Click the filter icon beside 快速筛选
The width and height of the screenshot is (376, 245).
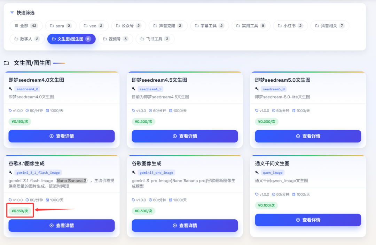coord(12,12)
